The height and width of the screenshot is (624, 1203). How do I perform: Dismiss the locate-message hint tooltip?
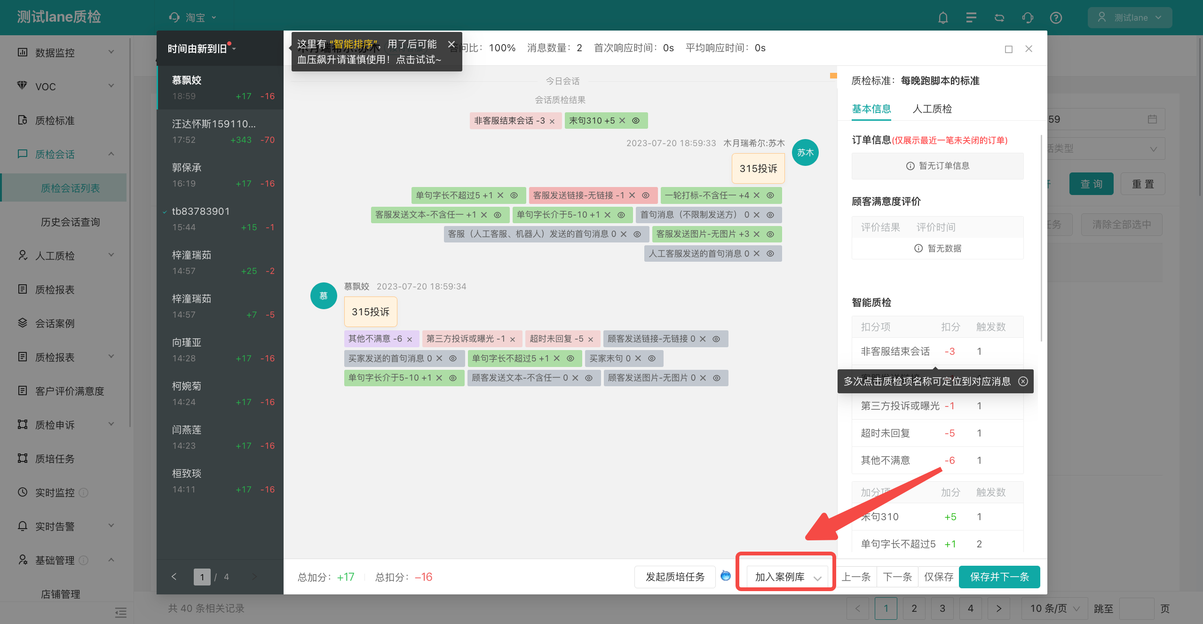coord(1023,381)
